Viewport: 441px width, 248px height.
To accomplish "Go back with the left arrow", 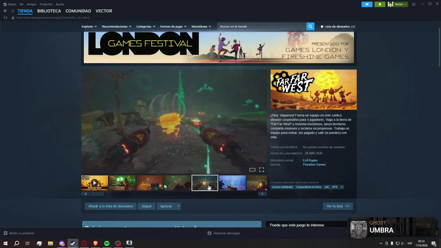I will pos(5,11).
